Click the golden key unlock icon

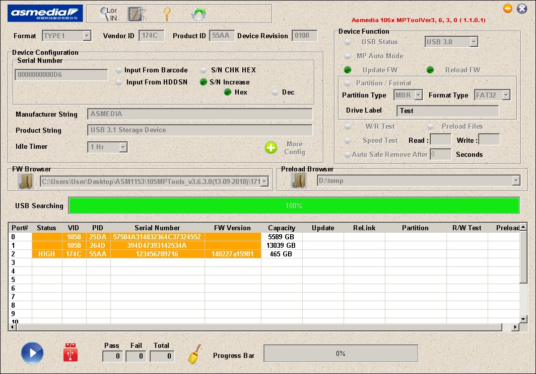(167, 15)
